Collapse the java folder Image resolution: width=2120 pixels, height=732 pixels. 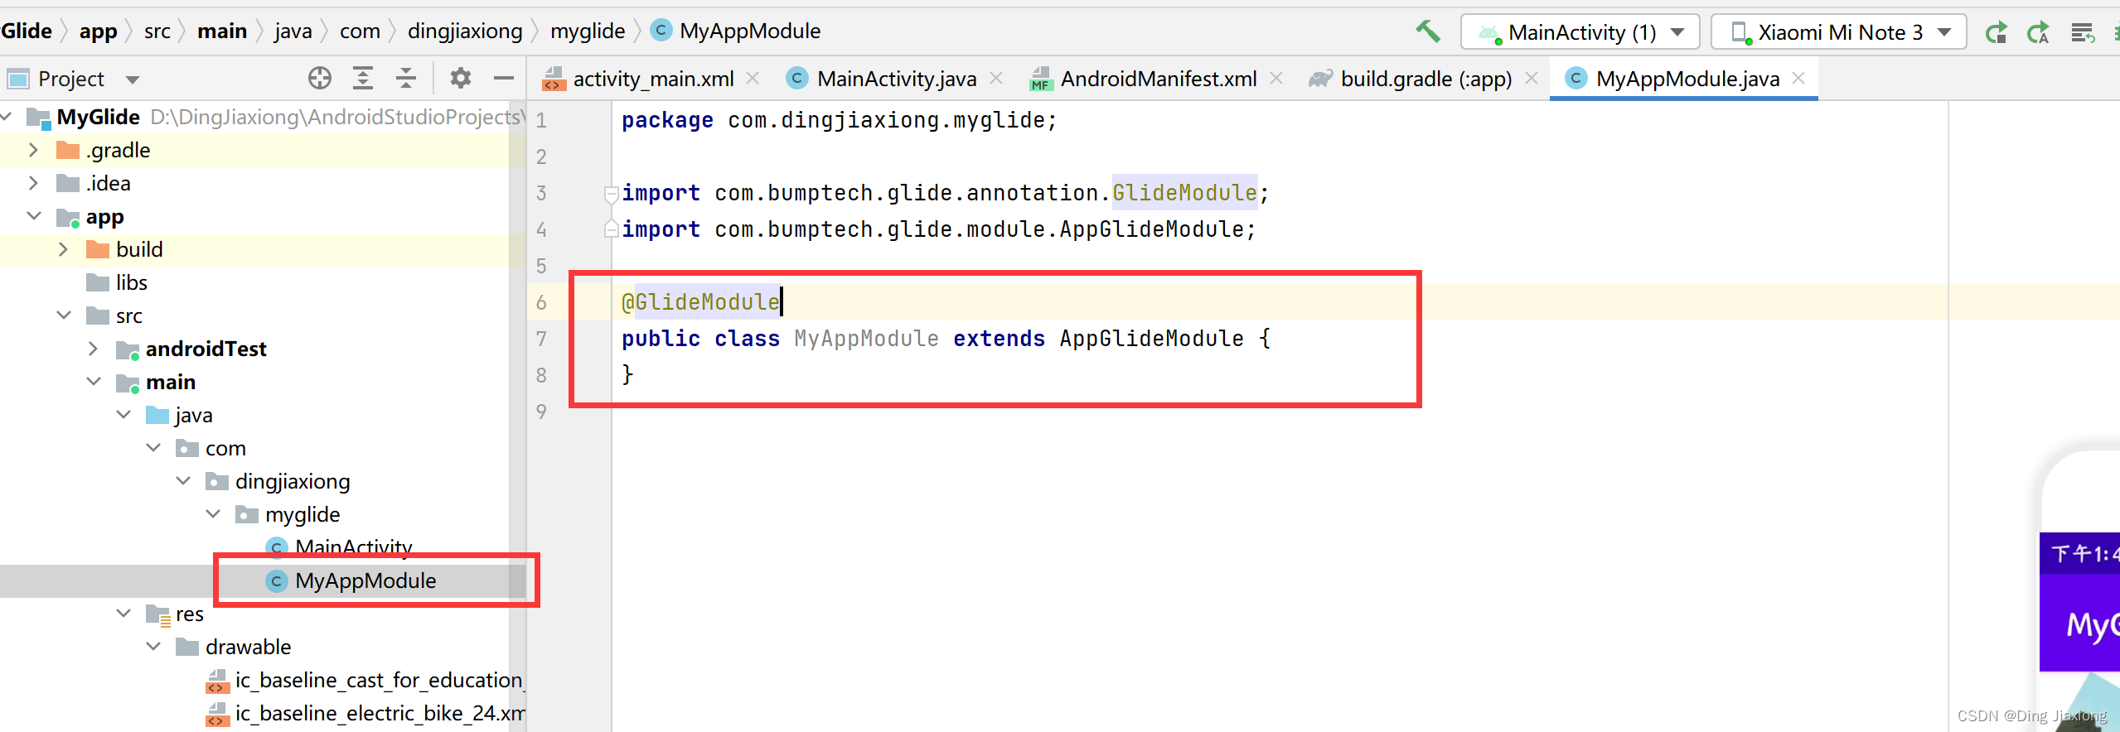click(x=123, y=415)
